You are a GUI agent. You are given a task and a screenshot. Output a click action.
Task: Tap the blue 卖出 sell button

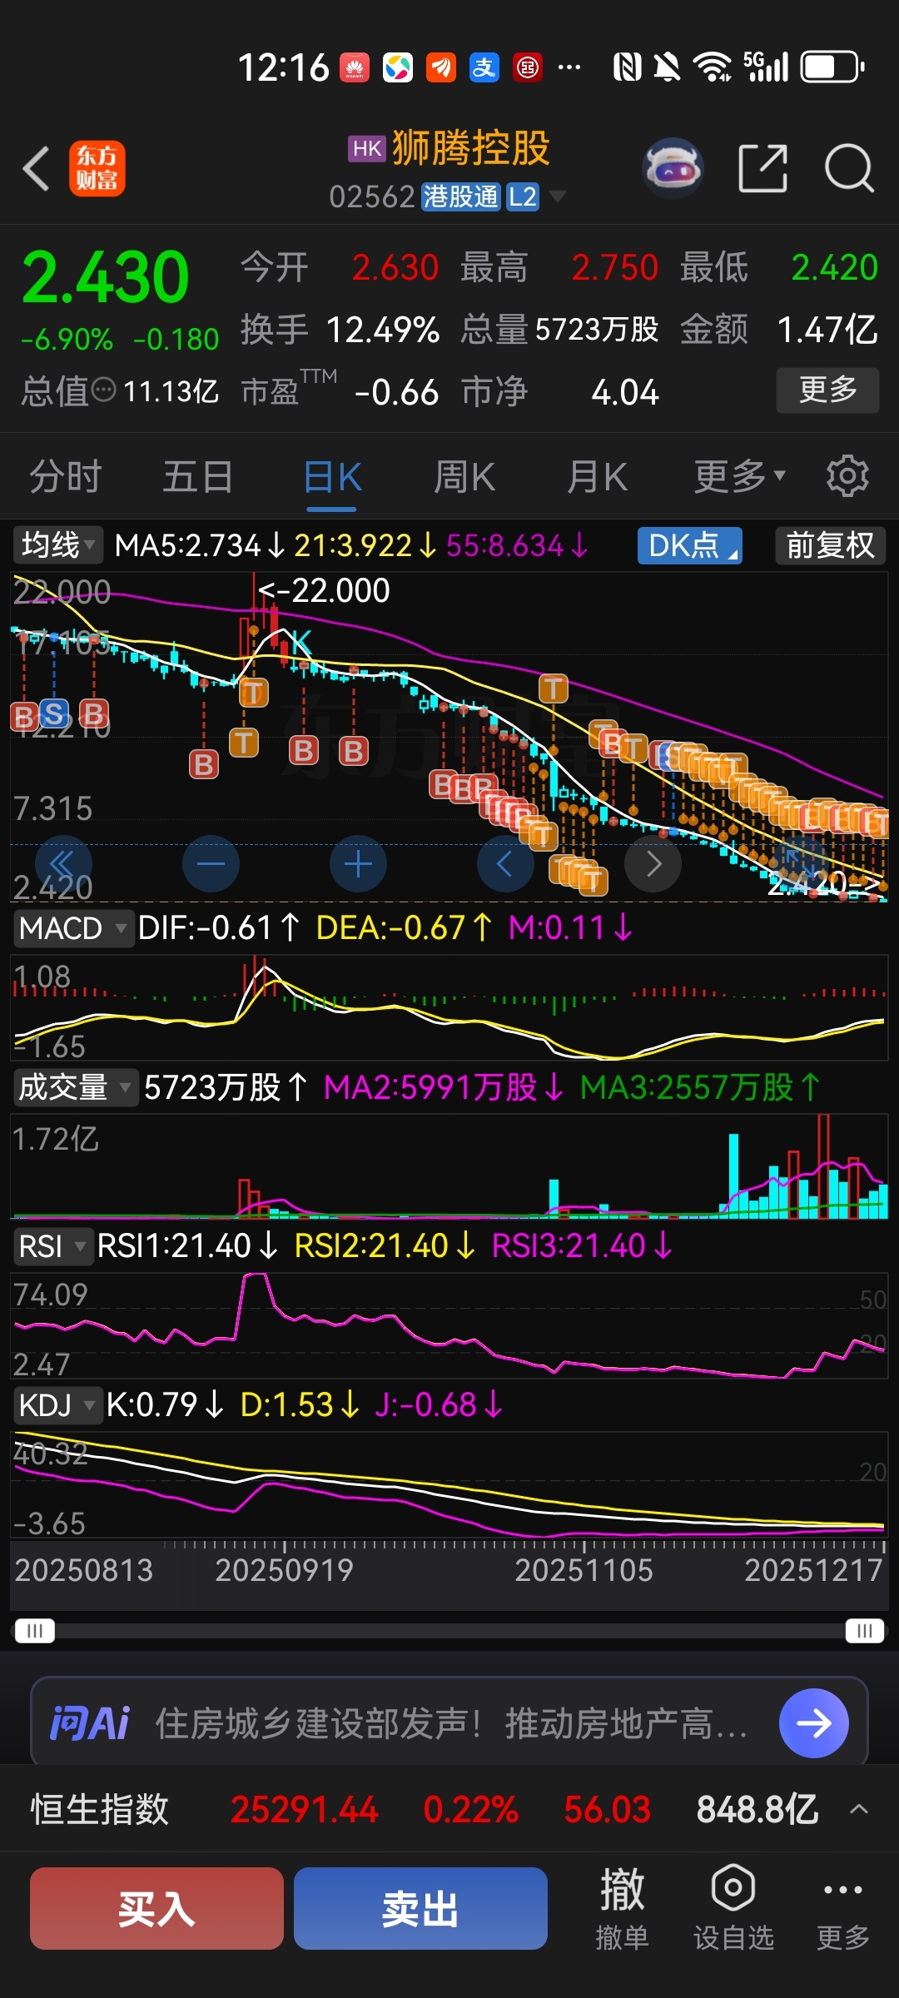420,1908
